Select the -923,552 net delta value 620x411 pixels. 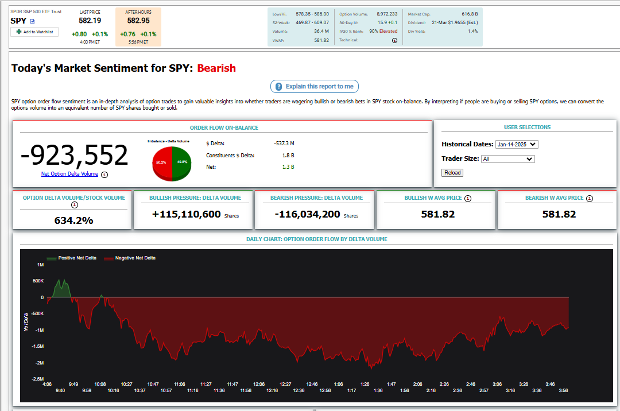(x=74, y=155)
